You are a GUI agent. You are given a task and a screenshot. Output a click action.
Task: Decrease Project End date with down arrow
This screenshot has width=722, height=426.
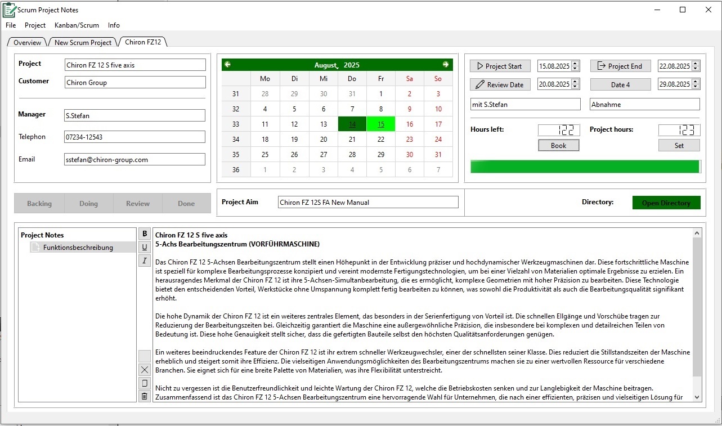click(x=696, y=69)
